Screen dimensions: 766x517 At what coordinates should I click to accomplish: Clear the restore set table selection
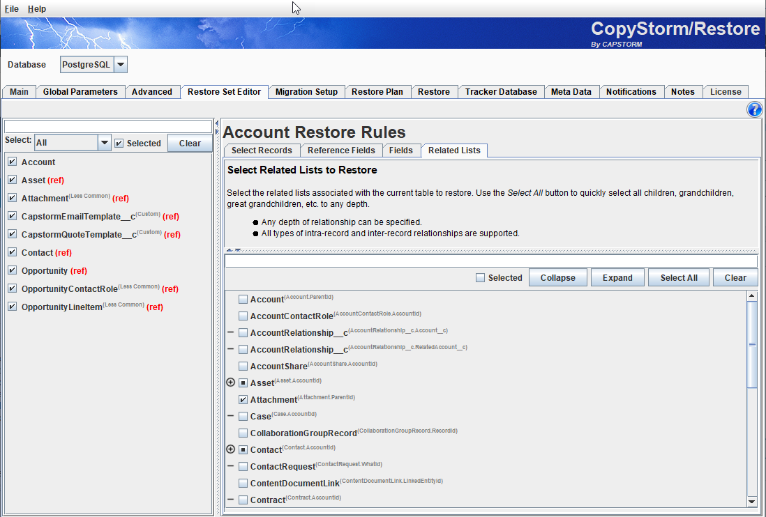click(x=190, y=144)
